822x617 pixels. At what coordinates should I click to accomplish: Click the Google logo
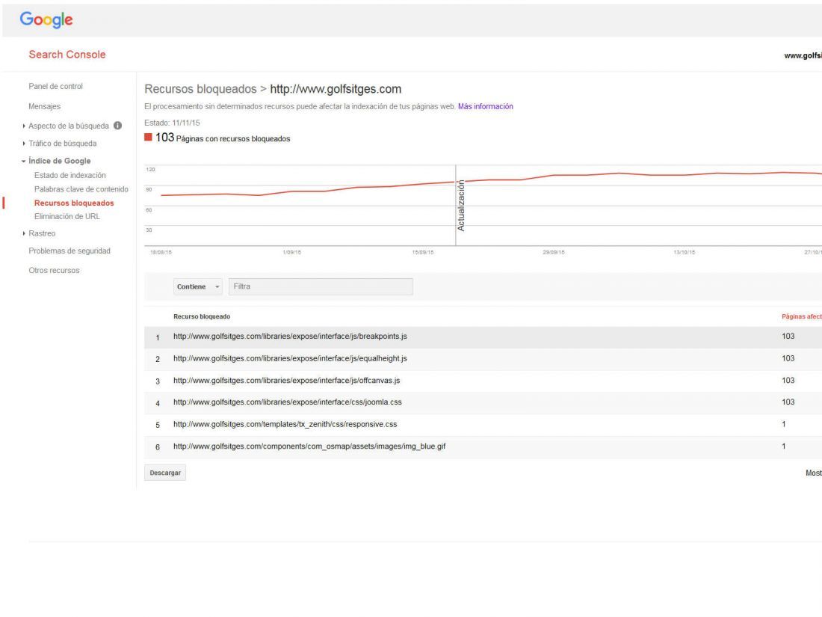tap(46, 20)
